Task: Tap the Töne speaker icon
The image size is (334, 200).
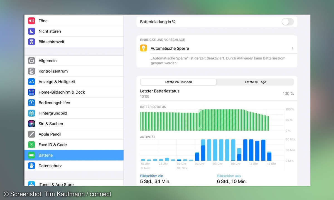Action: (x=31, y=21)
